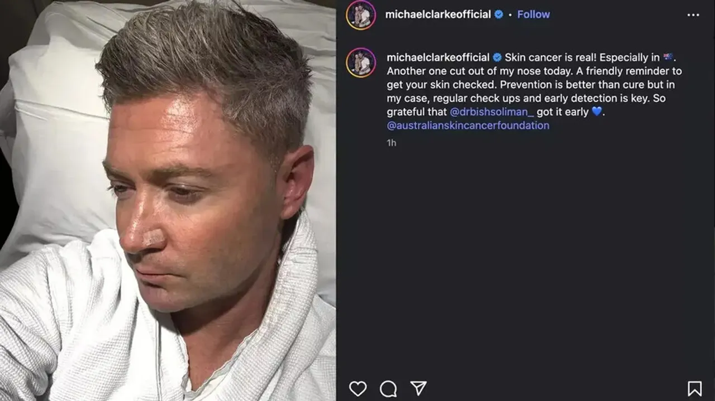The image size is (715, 401).
Task: Share the post using the paper plane icon
Action: coord(418,388)
